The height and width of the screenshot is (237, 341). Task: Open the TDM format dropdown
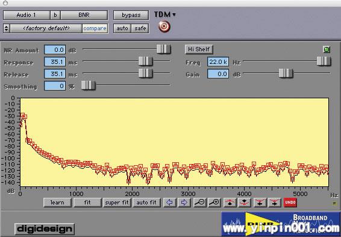coord(165,14)
